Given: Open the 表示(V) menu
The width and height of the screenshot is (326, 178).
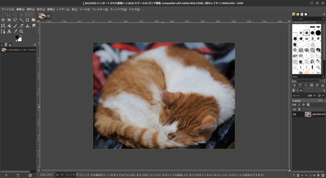Looking at the screenshot, I should (x=41, y=9).
